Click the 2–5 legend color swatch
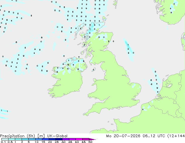 click(x=25, y=139)
